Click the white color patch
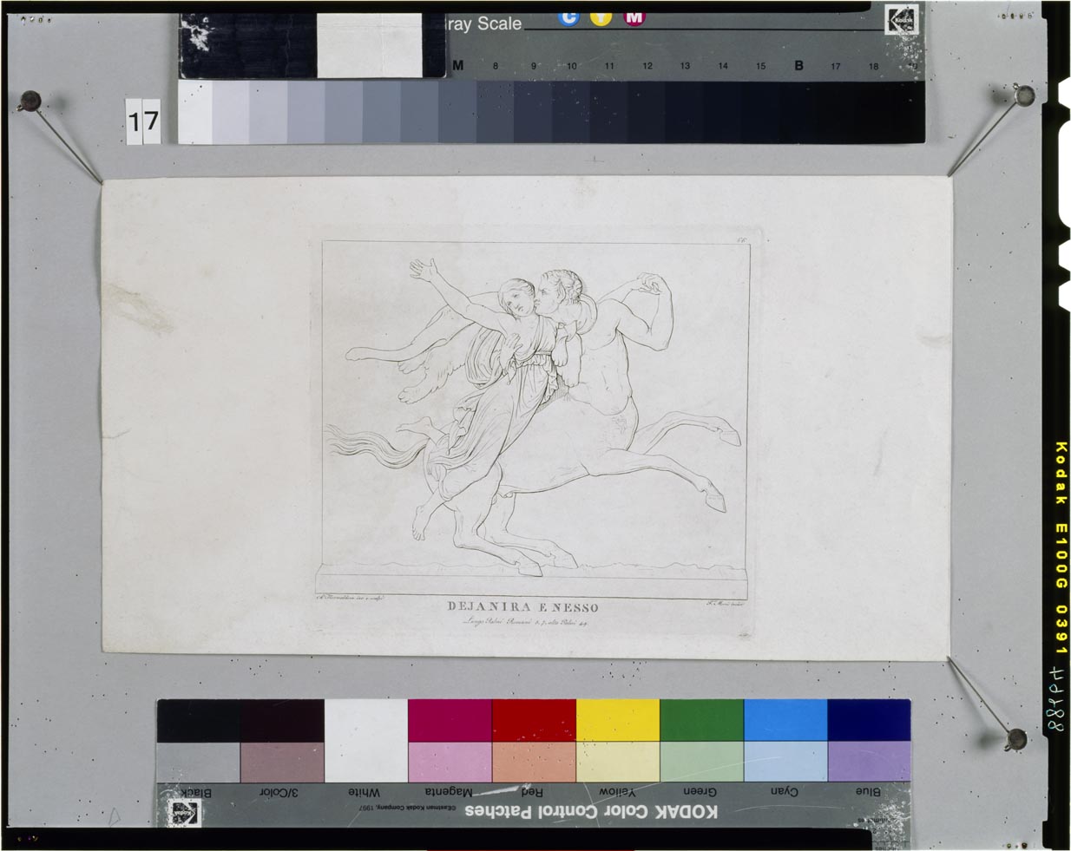1071x851 pixels. 365,741
